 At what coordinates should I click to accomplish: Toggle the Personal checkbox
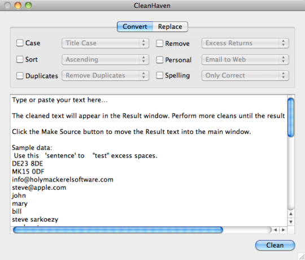(159, 59)
